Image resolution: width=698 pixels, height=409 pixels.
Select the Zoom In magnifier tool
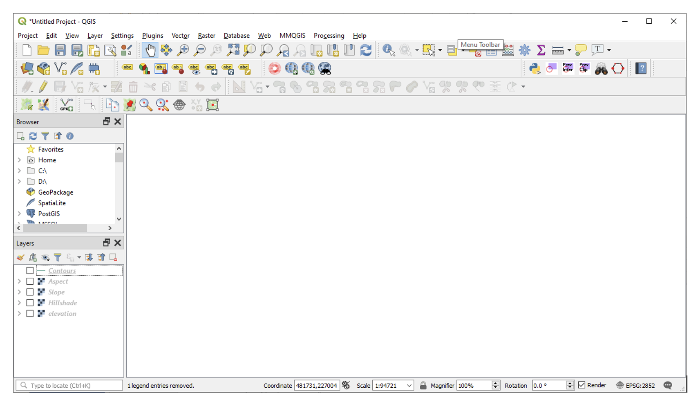pyautogui.click(x=183, y=50)
